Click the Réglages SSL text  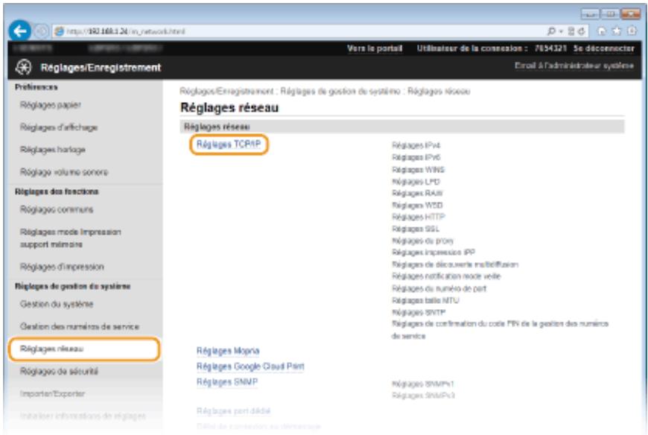[416, 229]
